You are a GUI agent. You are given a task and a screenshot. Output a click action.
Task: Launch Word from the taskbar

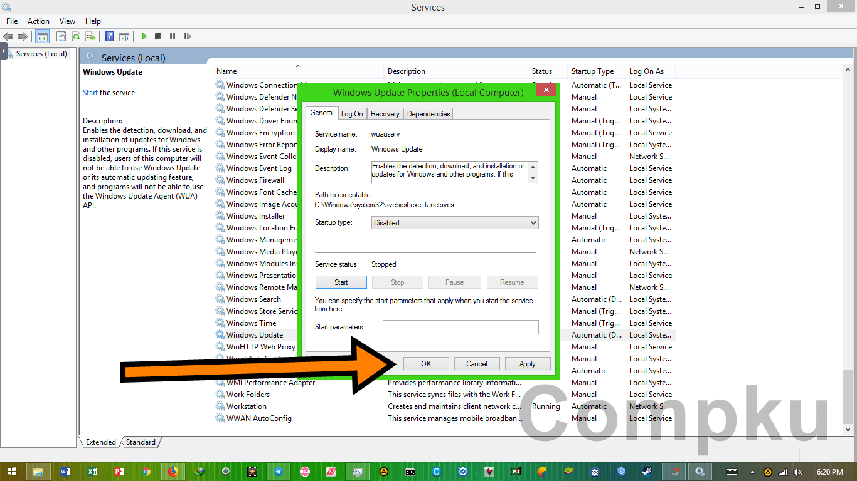point(65,472)
